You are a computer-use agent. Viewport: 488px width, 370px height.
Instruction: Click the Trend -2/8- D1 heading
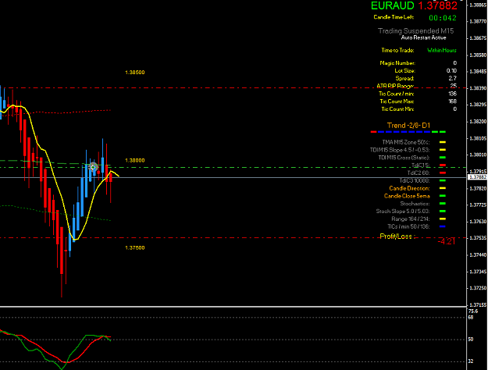pyautogui.click(x=408, y=126)
